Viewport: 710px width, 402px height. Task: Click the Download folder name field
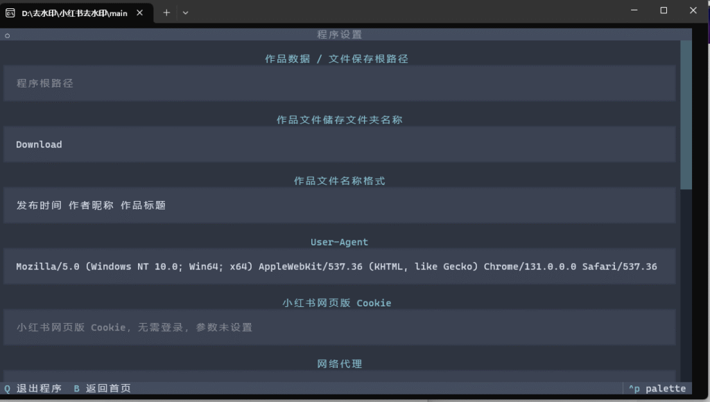coord(339,144)
